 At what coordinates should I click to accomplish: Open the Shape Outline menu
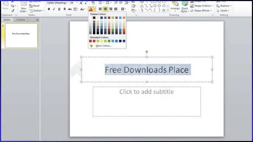pyautogui.click(x=202, y=6)
